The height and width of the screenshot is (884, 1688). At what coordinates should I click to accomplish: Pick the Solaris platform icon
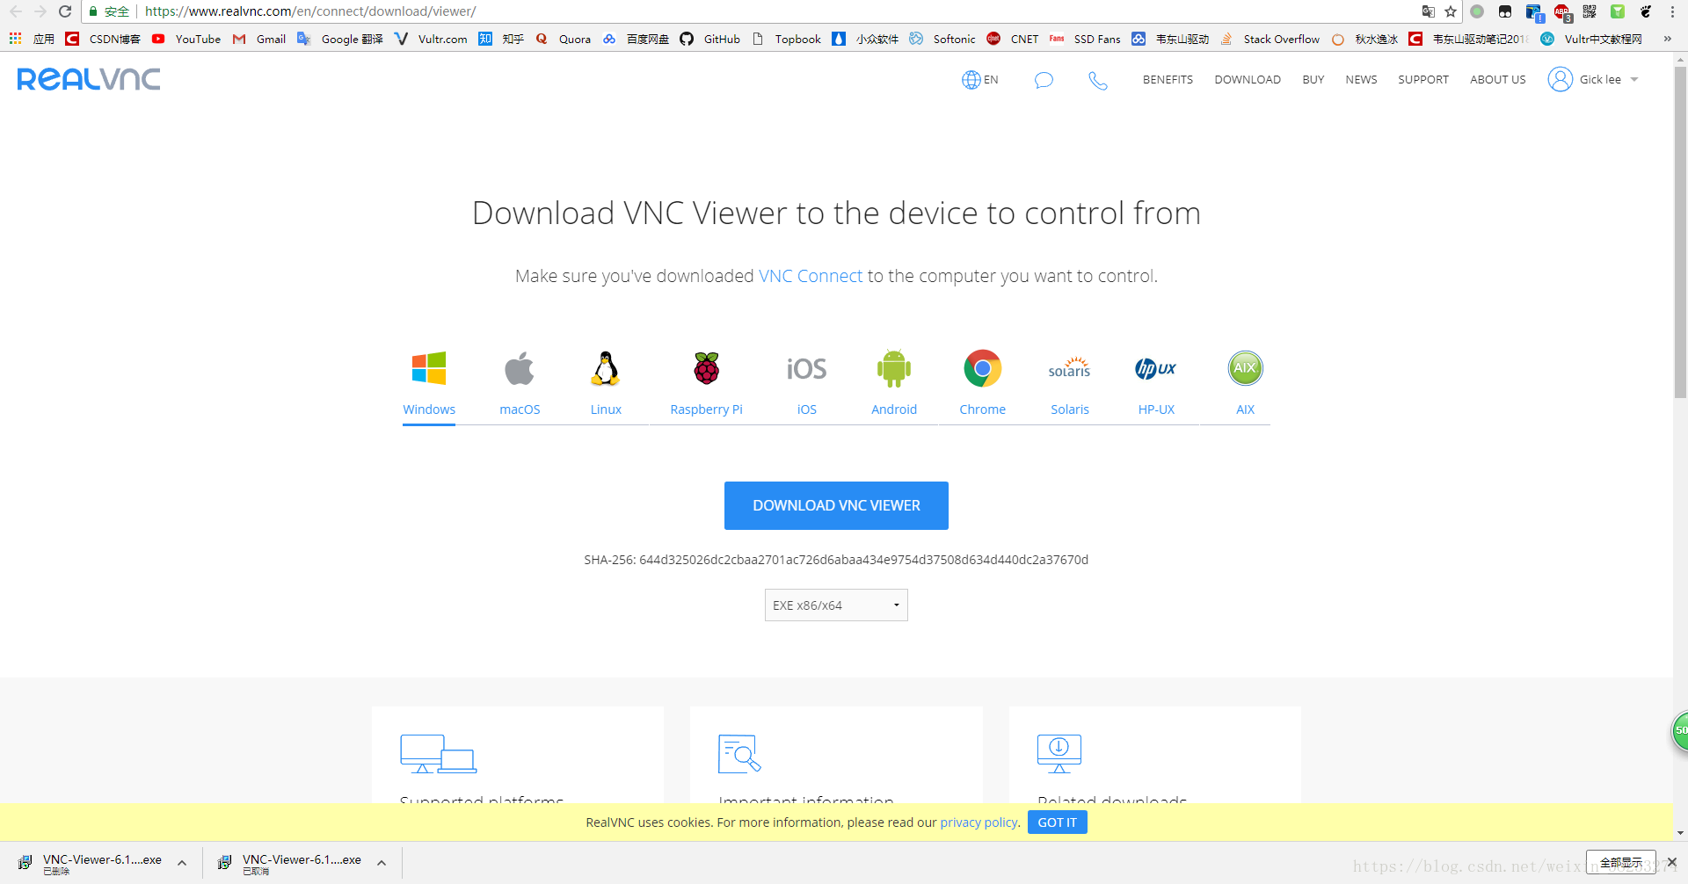1069,368
